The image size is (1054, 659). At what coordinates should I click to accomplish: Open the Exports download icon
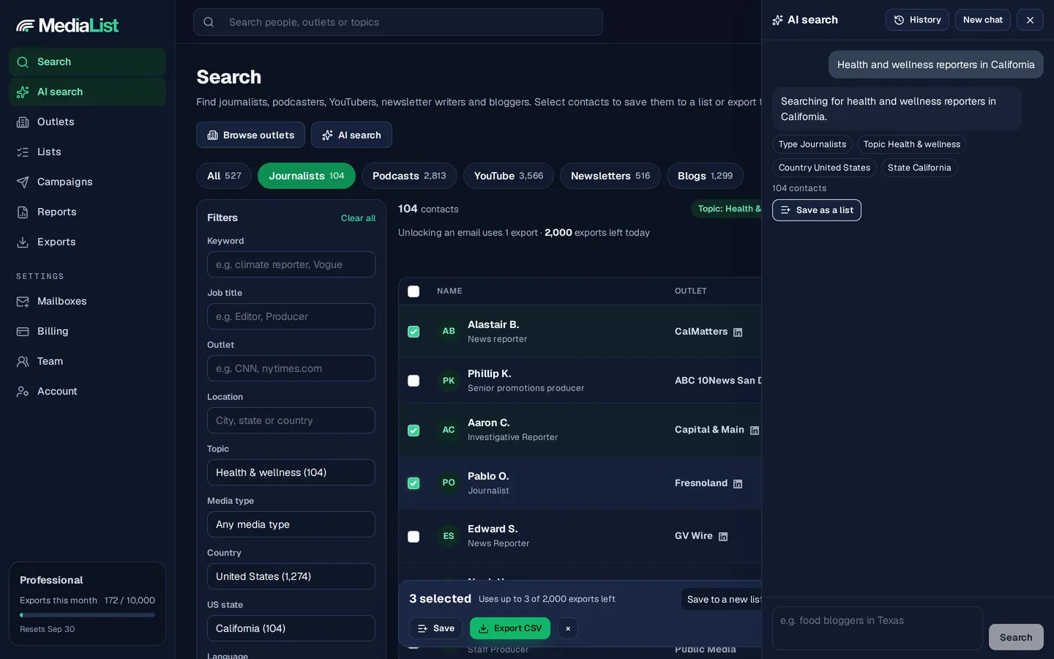pos(23,242)
